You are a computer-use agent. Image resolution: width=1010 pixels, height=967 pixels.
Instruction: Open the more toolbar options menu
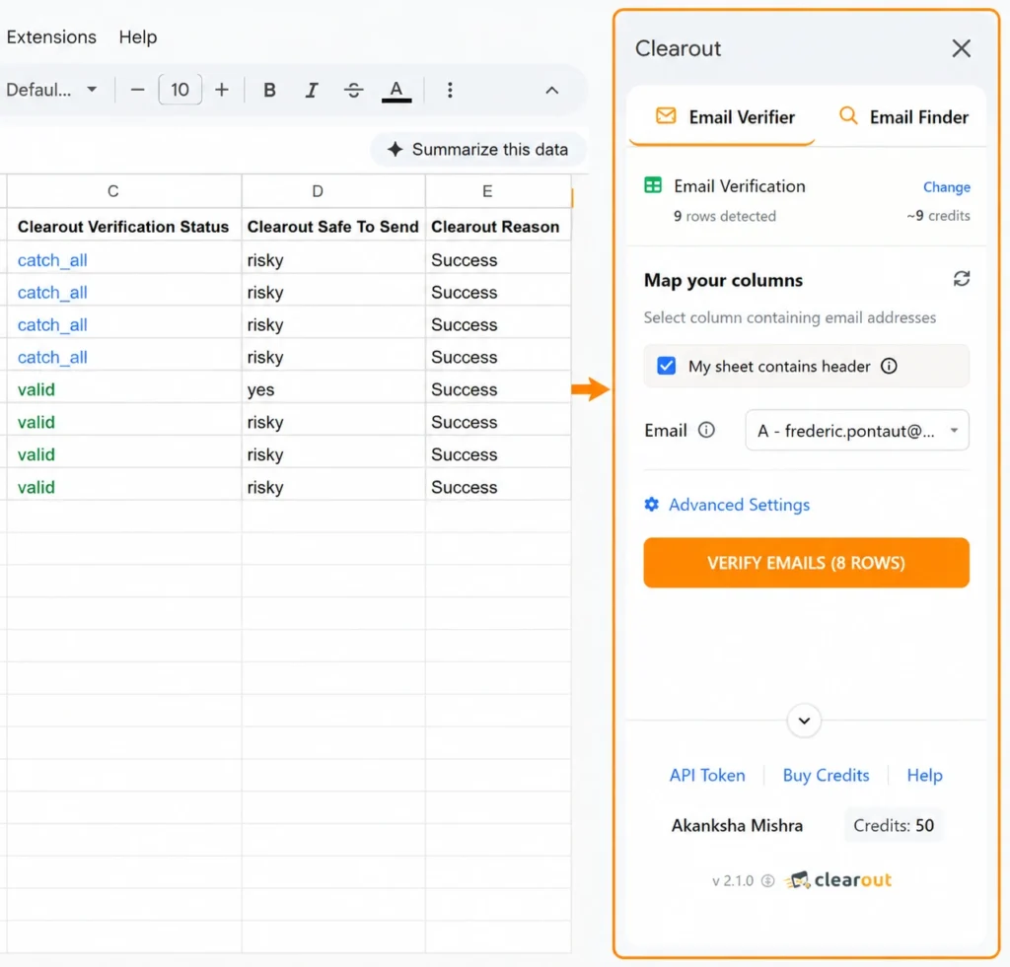tap(450, 90)
